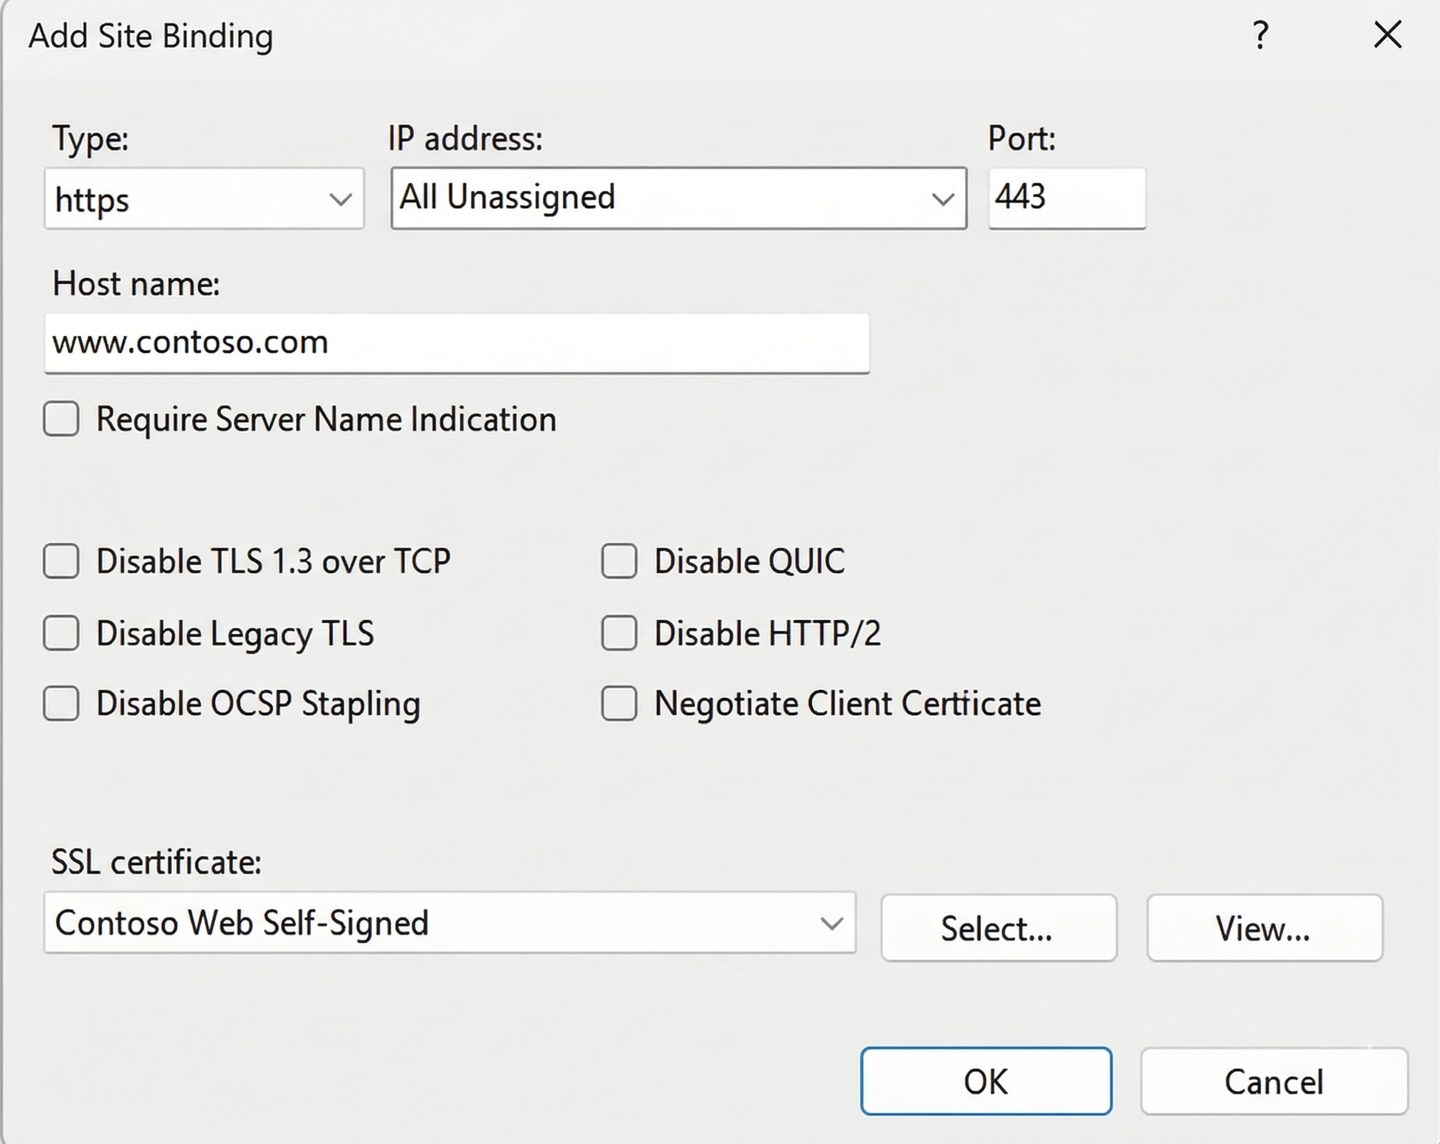1440x1144 pixels.
Task: Click the IP address dropdown chevron arrow
Action: pos(943,199)
